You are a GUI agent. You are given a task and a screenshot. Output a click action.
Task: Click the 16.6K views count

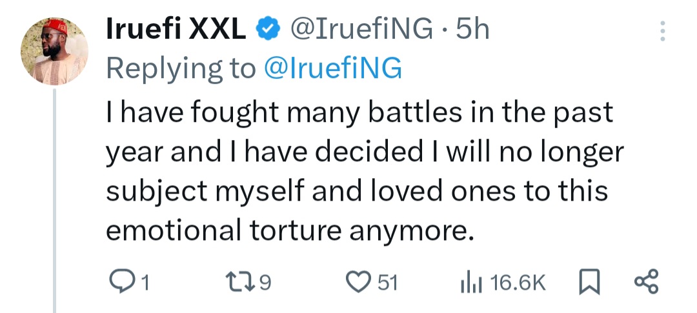click(518, 283)
